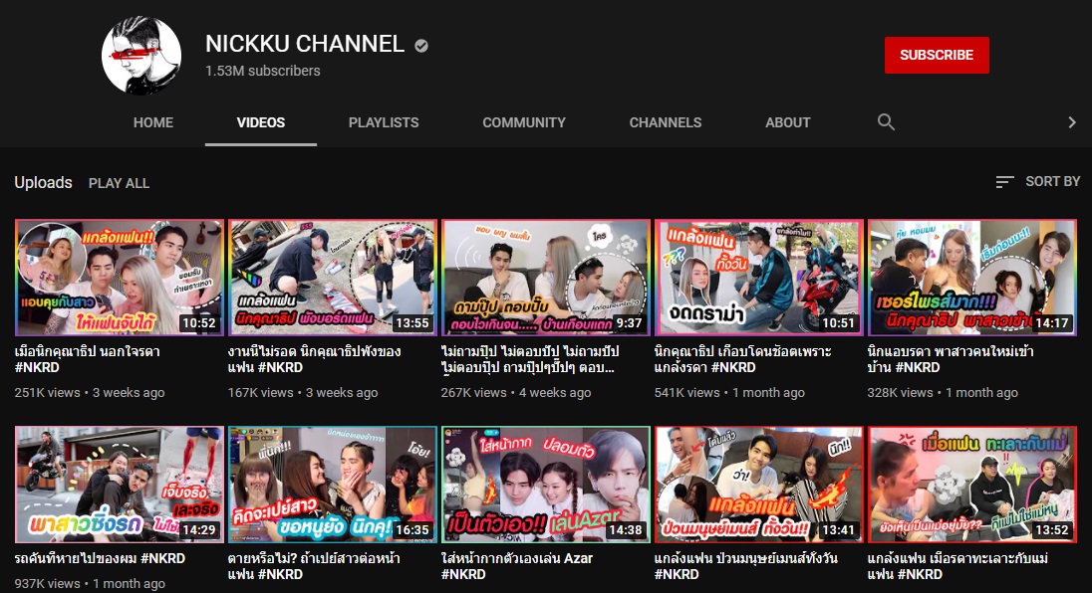Open the channel search magnifier icon
Screen dimensions: 1092x593
coord(886,122)
